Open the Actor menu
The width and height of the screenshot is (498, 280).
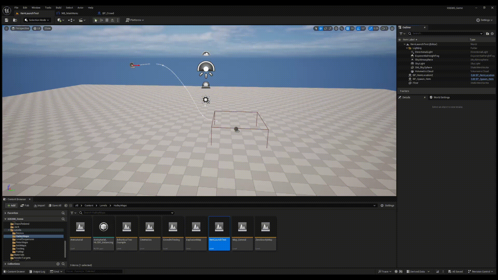80,8
